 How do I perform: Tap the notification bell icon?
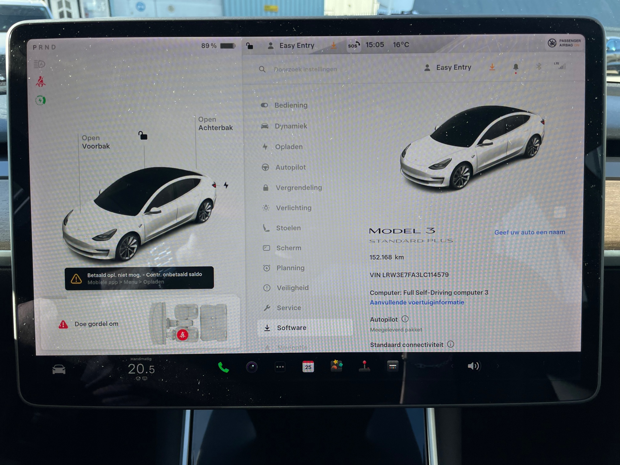[516, 67]
